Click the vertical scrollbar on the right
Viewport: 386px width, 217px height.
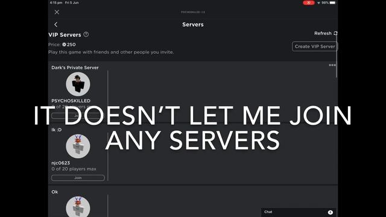[x=337, y=55]
